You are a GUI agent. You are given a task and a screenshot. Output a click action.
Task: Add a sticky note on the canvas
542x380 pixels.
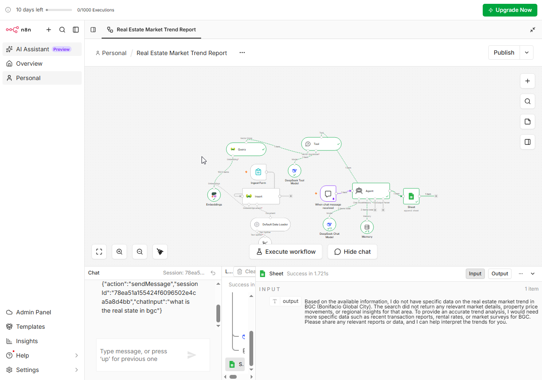point(528,122)
